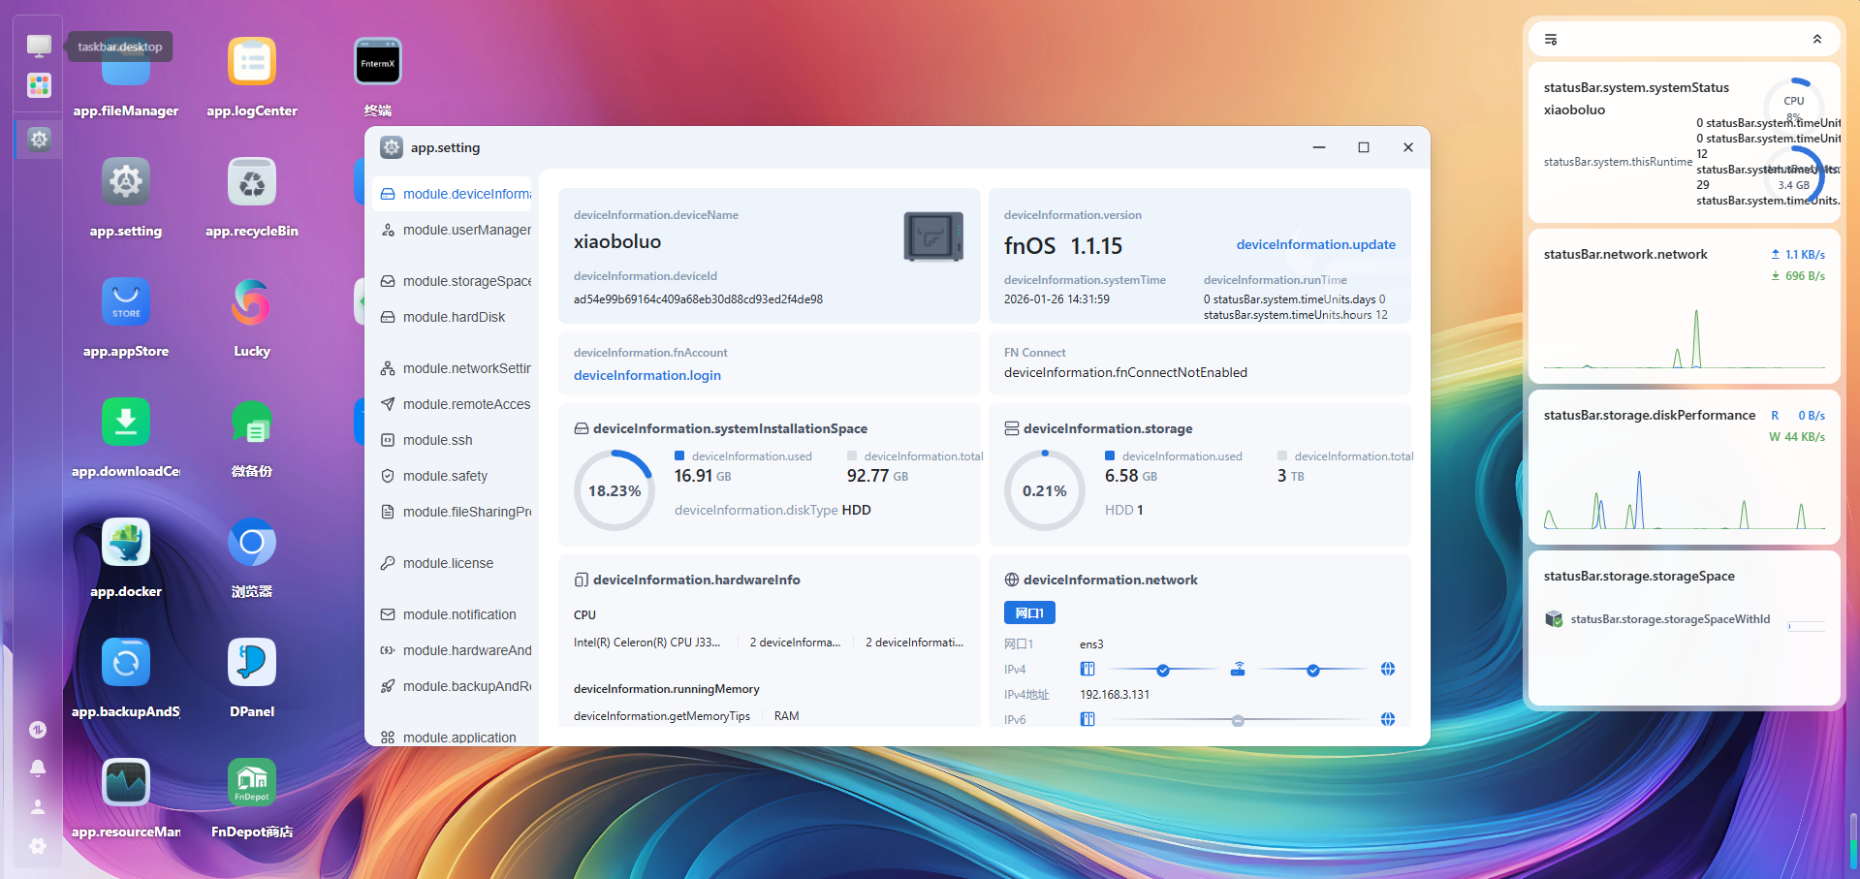This screenshot has height=879, width=1860.
Task: Click the gear icon below the user icon in the taskbar
Action: click(38, 846)
